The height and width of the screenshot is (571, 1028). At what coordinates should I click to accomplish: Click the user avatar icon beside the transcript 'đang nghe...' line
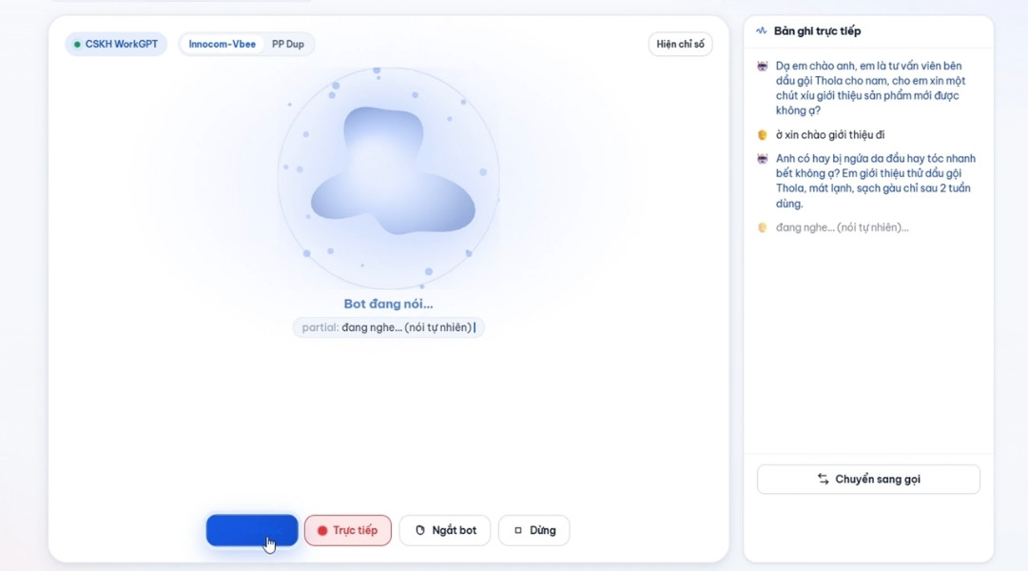tap(763, 227)
